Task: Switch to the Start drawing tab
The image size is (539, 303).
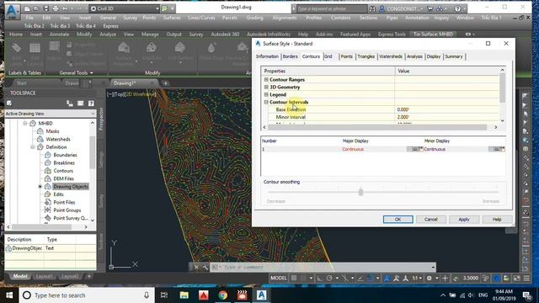Action: (21, 83)
